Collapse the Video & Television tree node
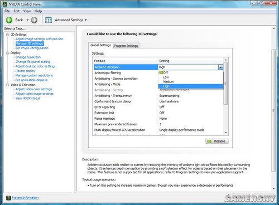The image size is (279, 205). coord(8,85)
